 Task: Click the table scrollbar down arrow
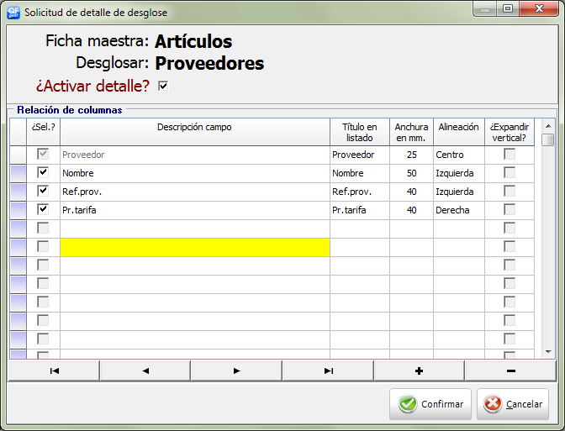pos(548,352)
